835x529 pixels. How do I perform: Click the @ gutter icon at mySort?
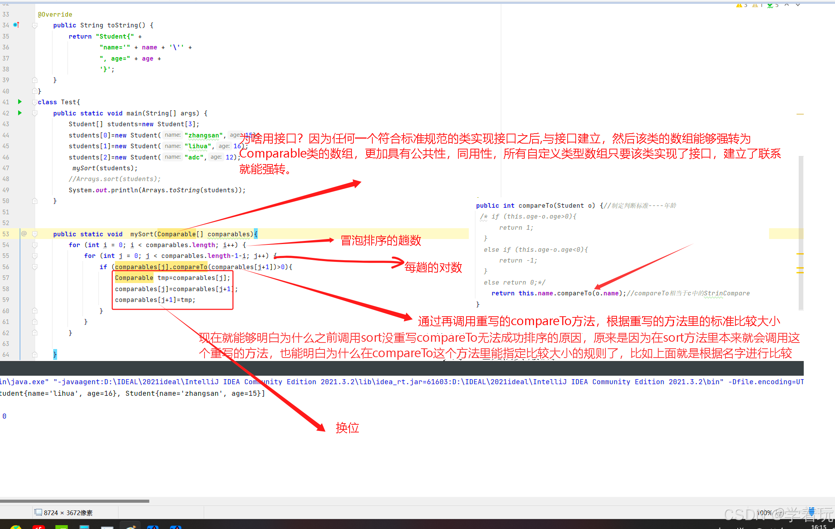point(24,234)
